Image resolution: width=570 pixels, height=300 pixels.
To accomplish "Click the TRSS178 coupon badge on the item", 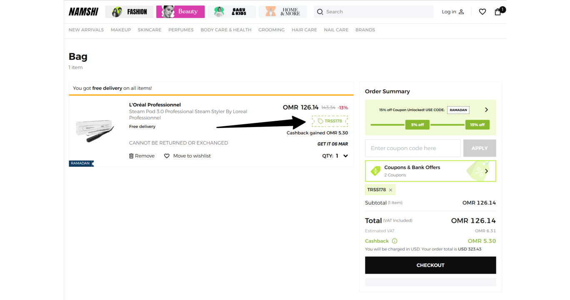I will 330,121.
